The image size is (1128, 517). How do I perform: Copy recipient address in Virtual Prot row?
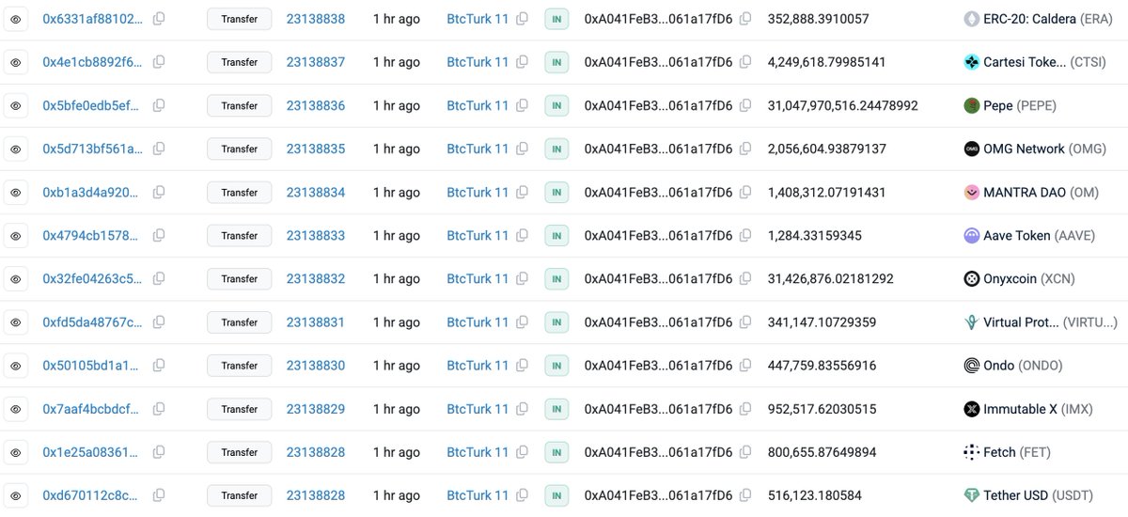point(745,322)
